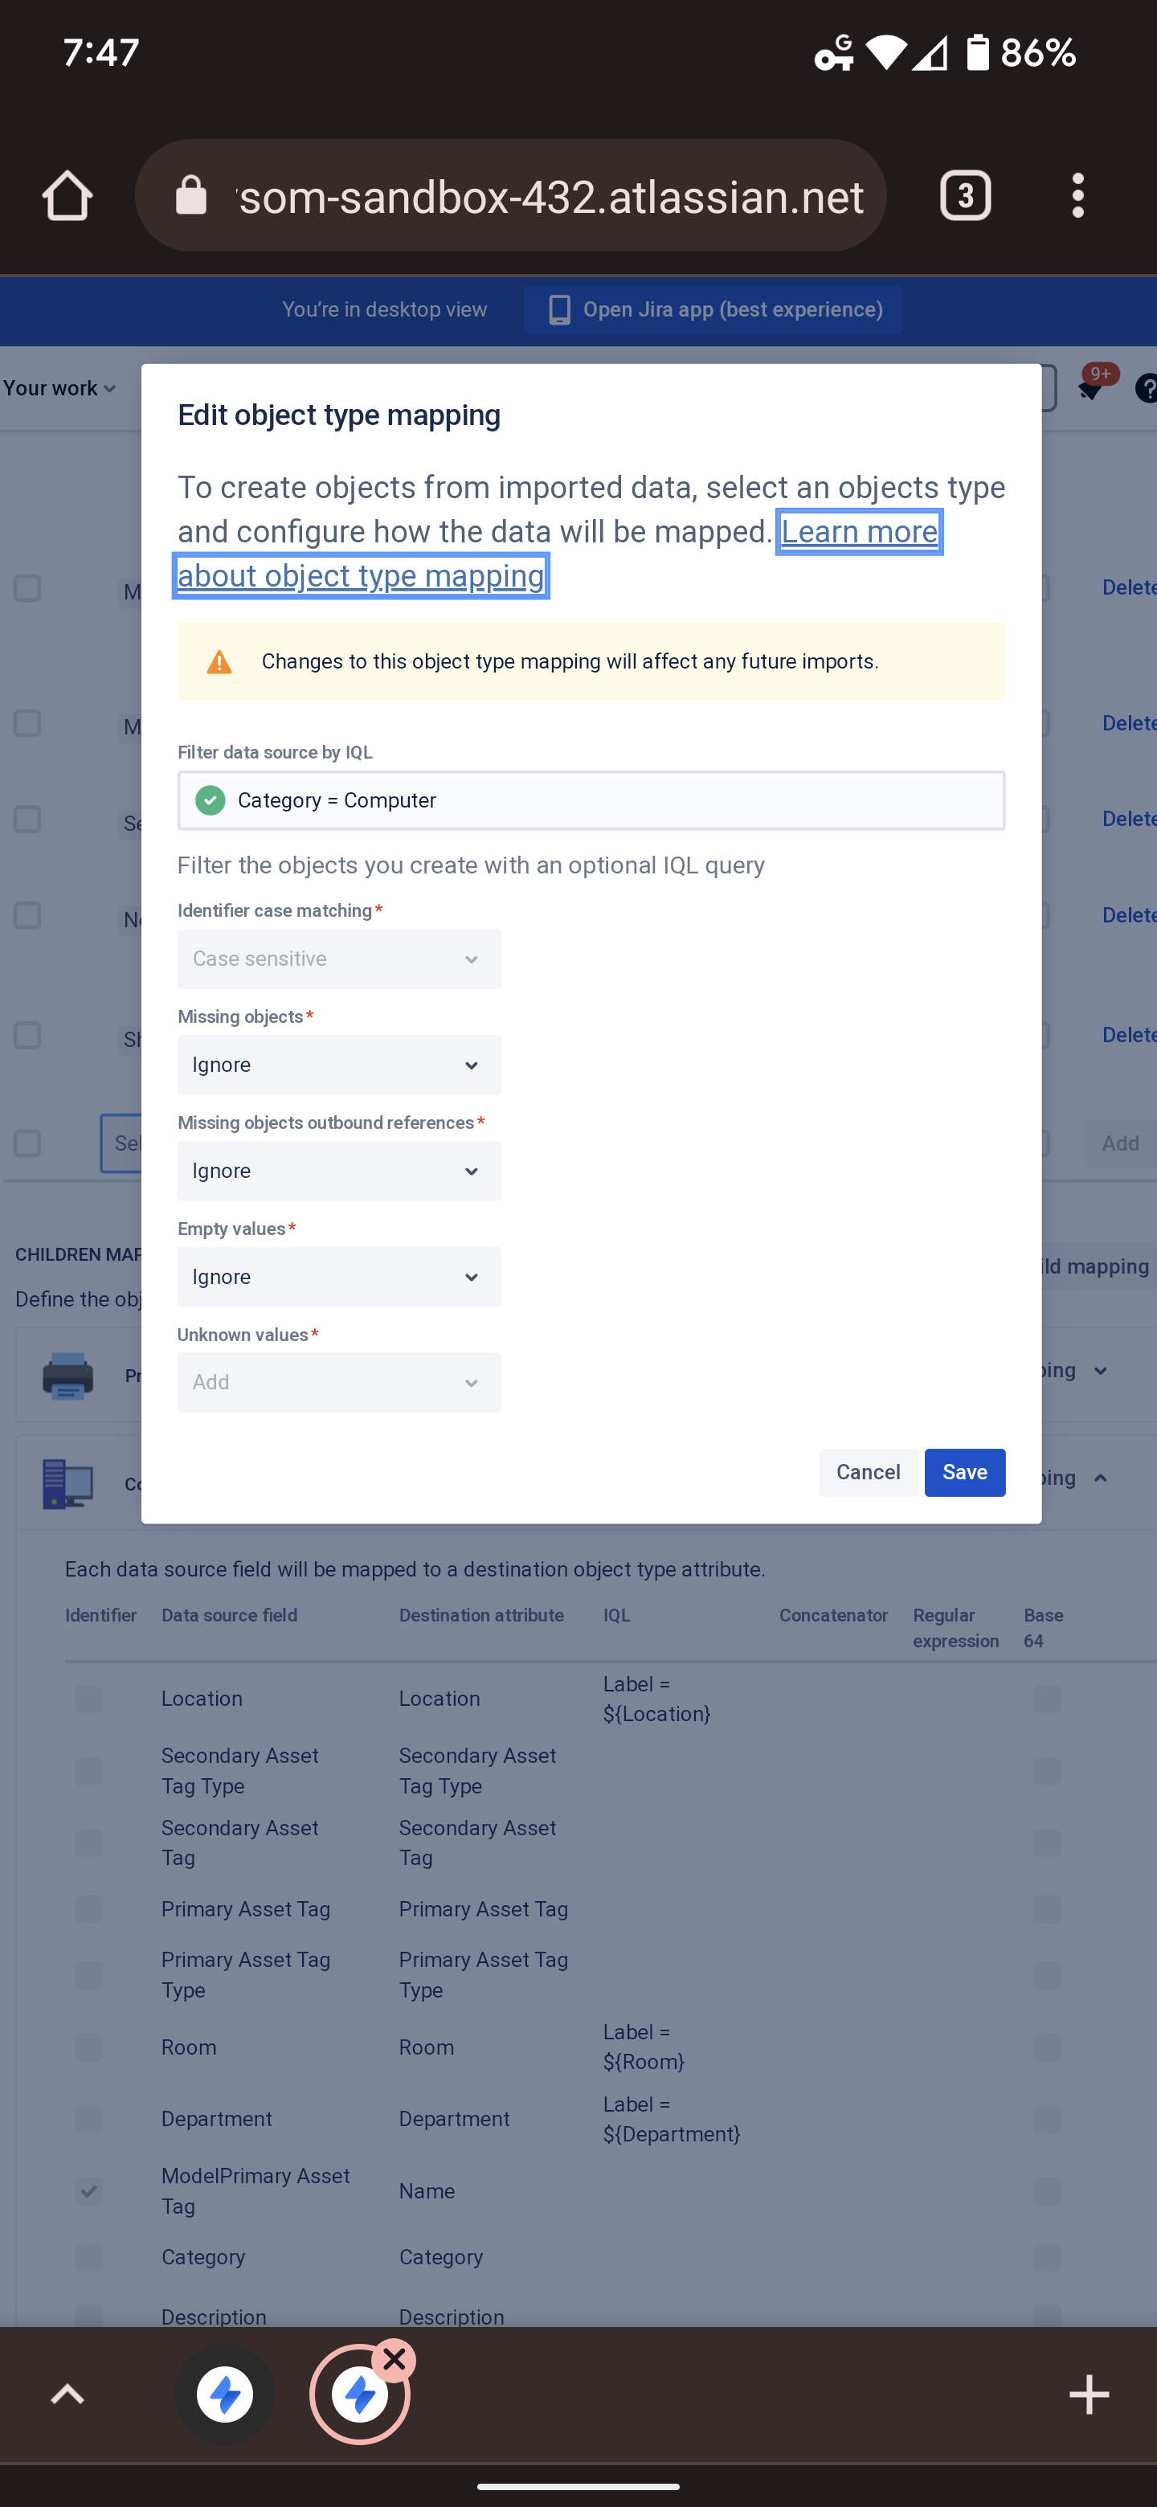Click the Cancel button
Image resolution: width=1157 pixels, height=2507 pixels.
868,1473
